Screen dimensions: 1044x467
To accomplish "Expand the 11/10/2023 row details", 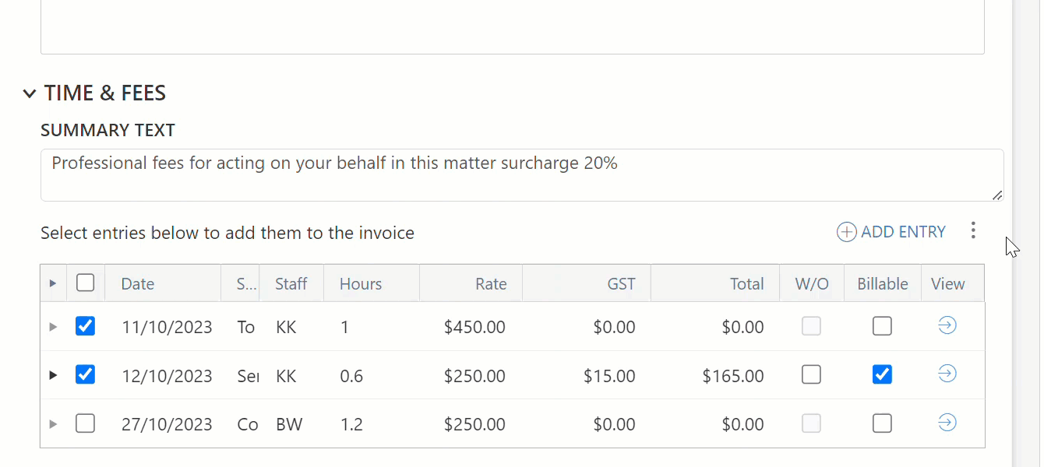I will click(53, 327).
